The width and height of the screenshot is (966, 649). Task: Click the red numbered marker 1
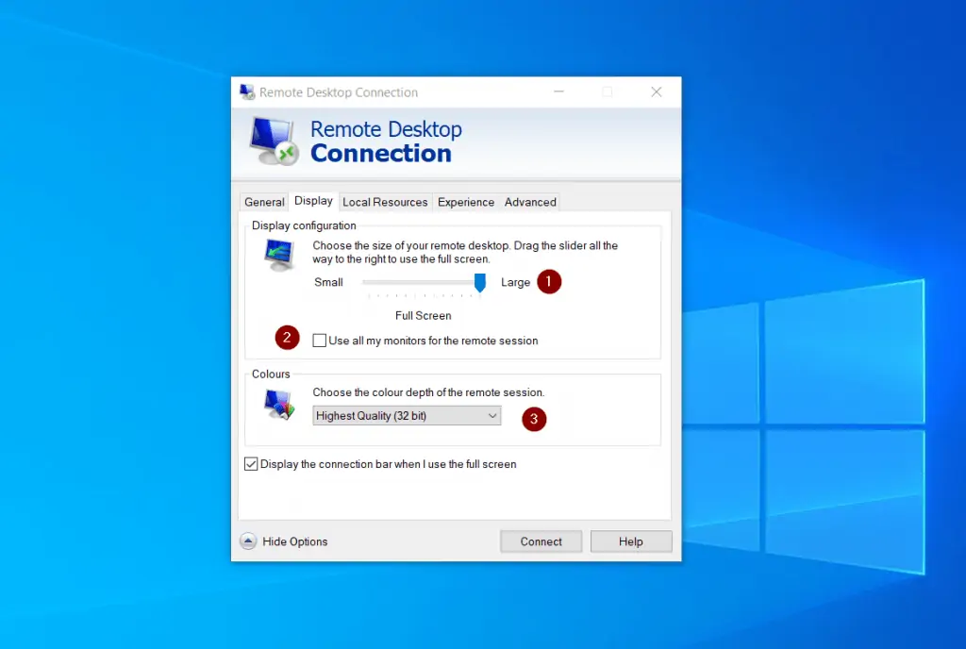[x=549, y=281]
